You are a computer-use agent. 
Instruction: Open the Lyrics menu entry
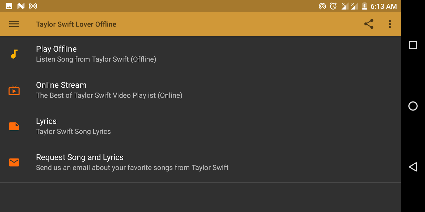tap(46, 121)
